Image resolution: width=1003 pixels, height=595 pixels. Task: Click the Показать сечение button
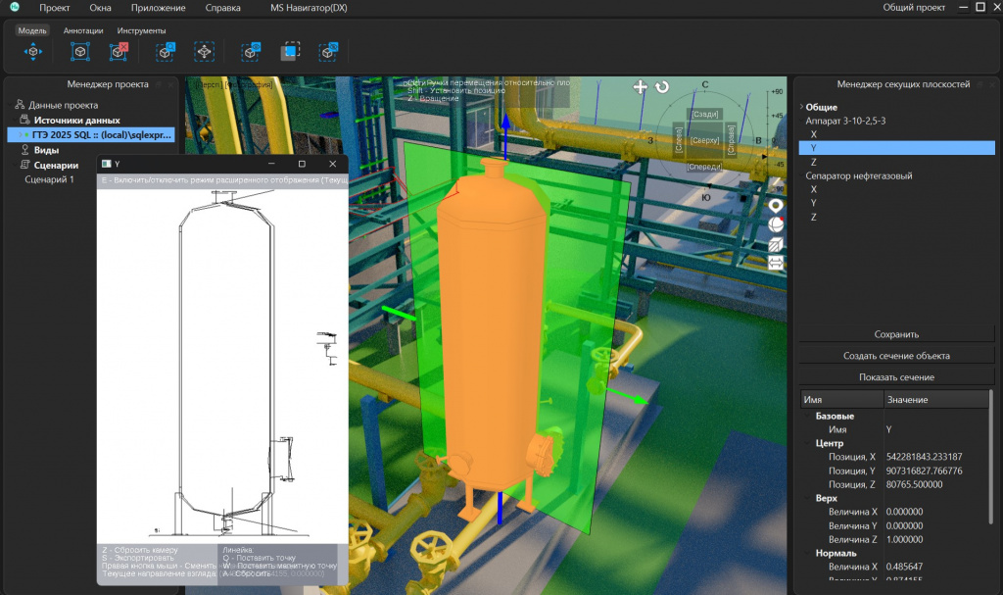point(896,377)
